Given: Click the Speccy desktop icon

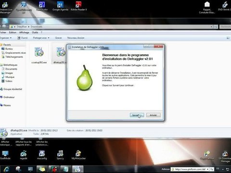Looking at the screenshot, I should tap(60, 155).
